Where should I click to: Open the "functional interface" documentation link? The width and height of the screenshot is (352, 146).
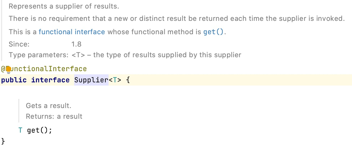click(72, 32)
